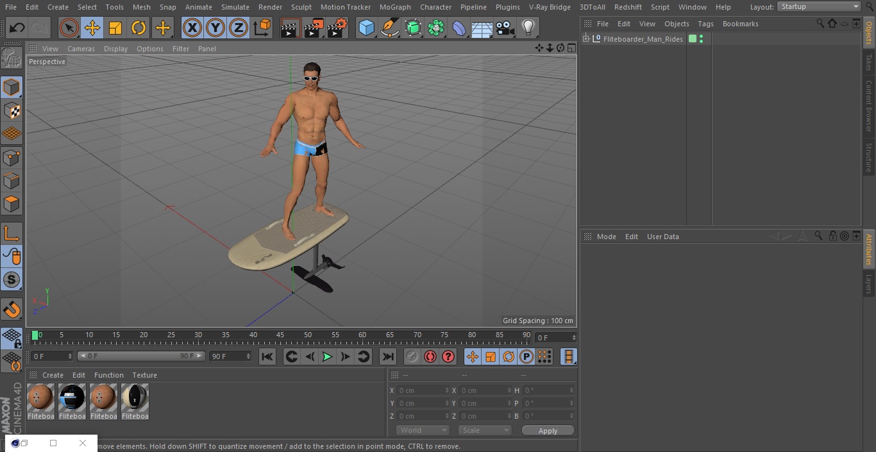Viewport: 876px width, 452px height.
Task: Click frame 45 on timeline ruler
Action: pyautogui.click(x=280, y=335)
